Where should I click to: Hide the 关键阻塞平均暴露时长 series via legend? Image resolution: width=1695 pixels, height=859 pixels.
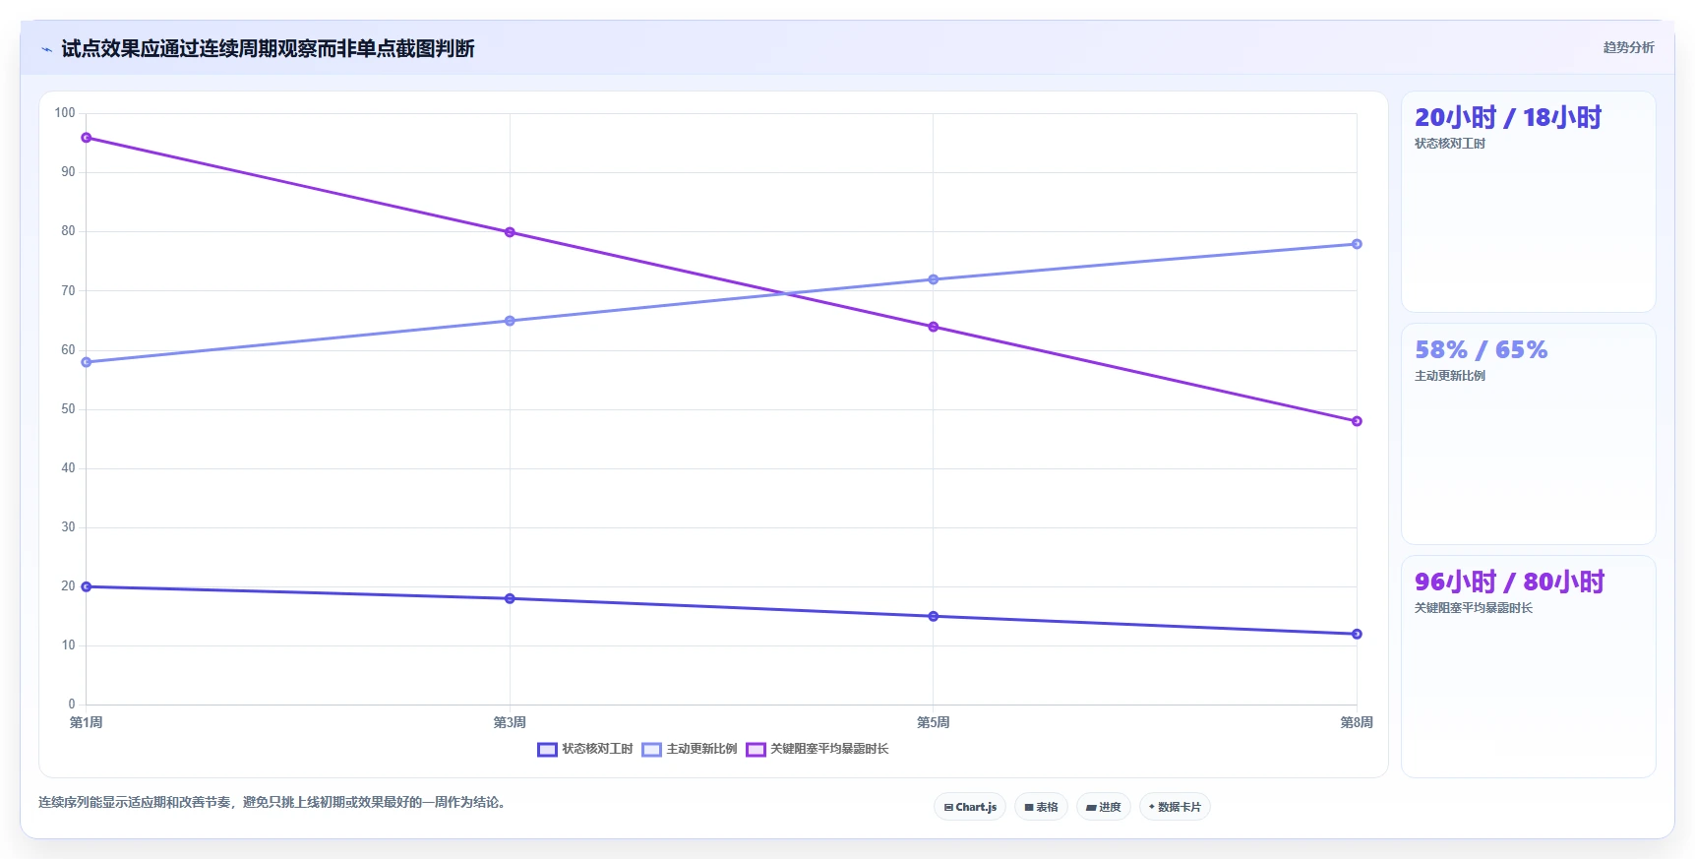817,749
